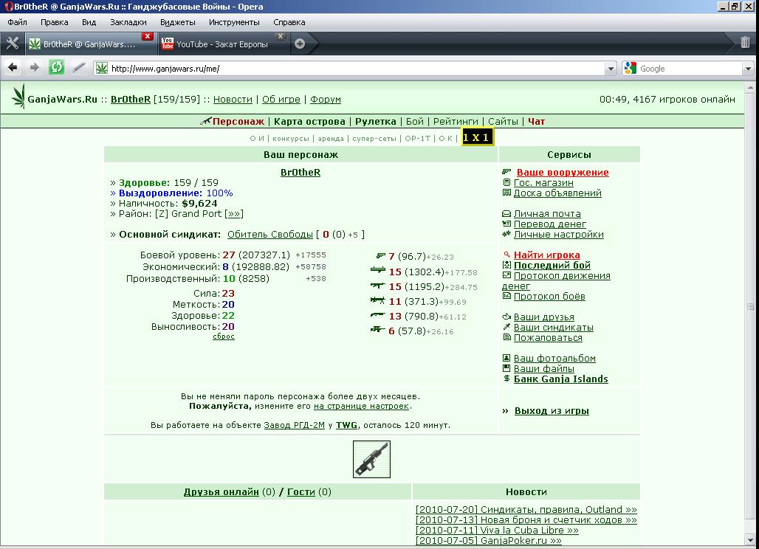Click the new tab plus button
The image size is (759, 549).
click(300, 44)
